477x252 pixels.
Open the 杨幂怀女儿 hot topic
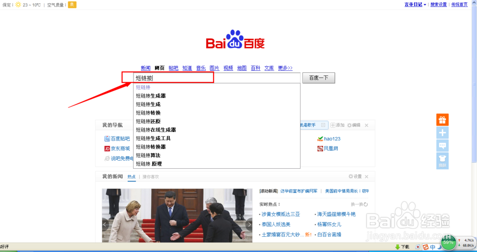tap(329, 224)
